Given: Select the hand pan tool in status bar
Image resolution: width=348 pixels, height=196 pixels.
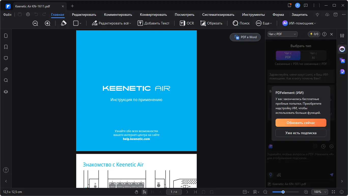Looking at the screenshot, I should [136, 192].
